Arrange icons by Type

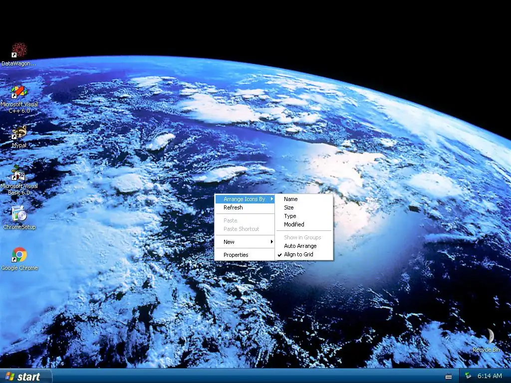304,216
